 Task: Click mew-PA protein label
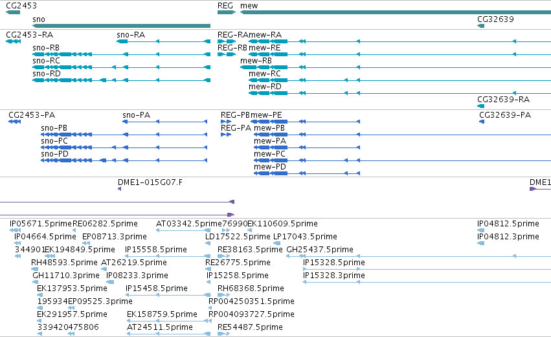click(270, 141)
